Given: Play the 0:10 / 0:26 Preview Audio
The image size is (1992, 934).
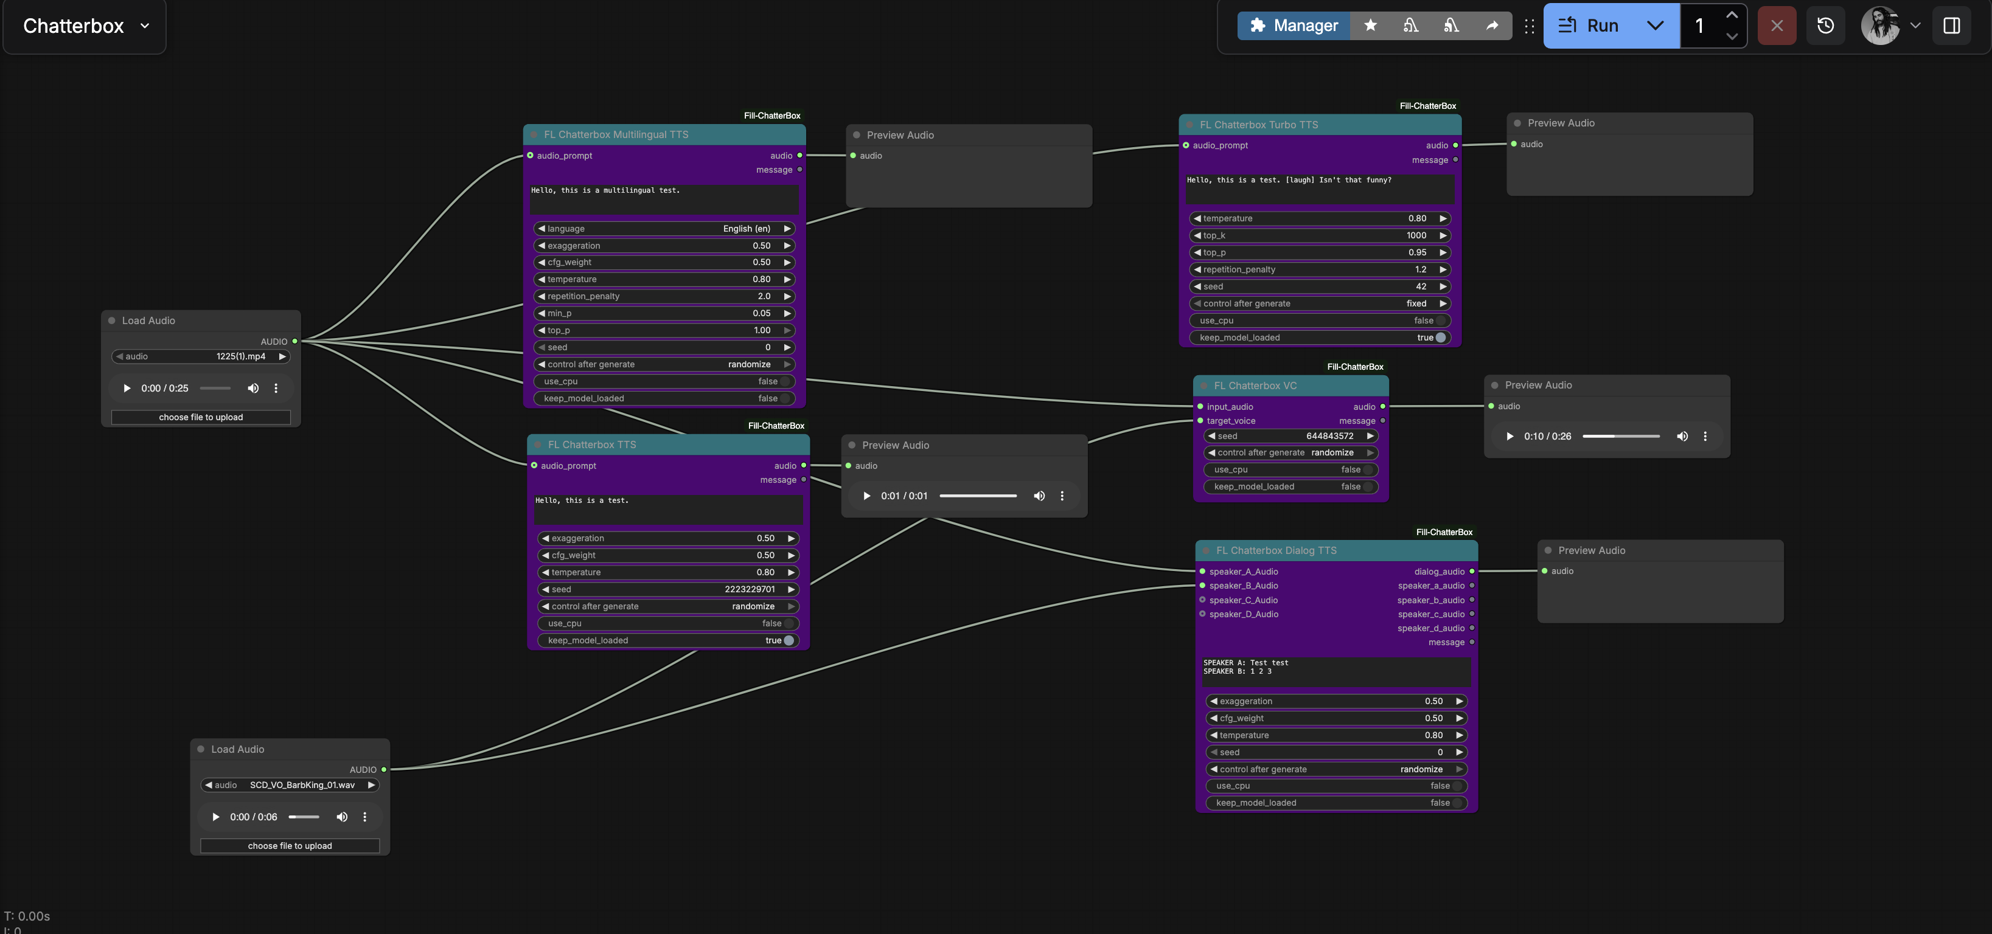Looking at the screenshot, I should [x=1510, y=437].
